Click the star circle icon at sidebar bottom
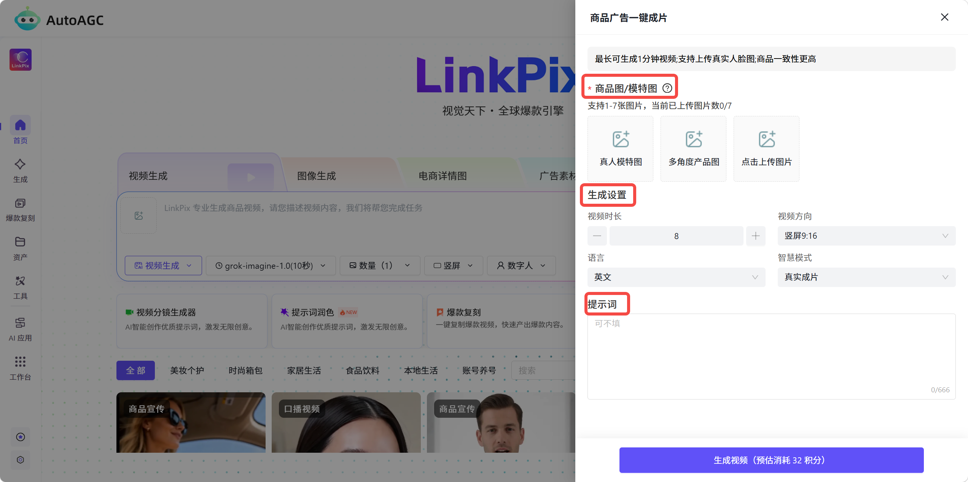968x482 pixels. (21, 437)
